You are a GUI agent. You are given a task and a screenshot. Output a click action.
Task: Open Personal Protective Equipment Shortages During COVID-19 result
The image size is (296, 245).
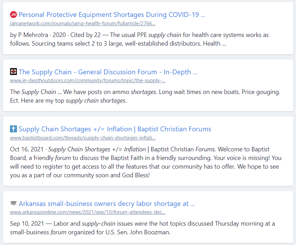112,15
